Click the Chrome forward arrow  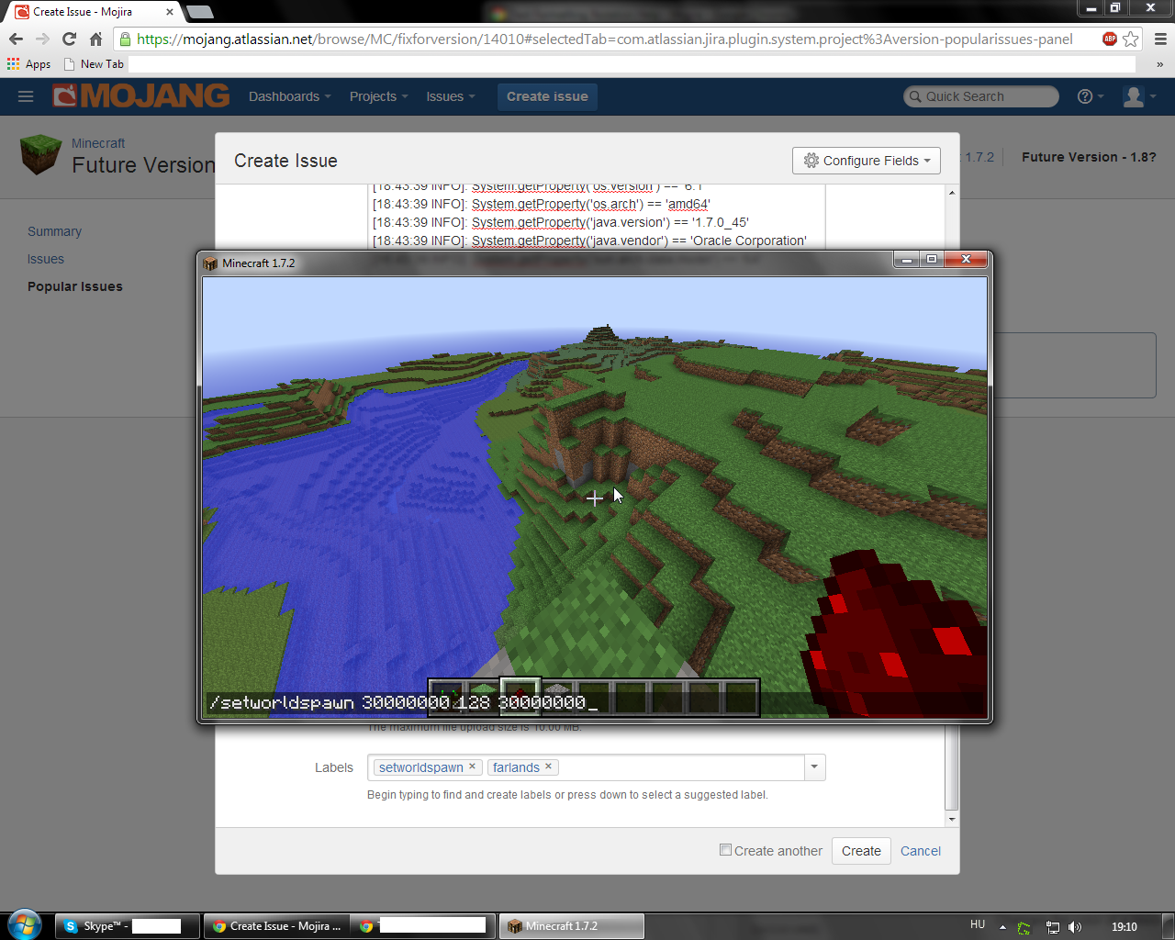click(x=42, y=39)
